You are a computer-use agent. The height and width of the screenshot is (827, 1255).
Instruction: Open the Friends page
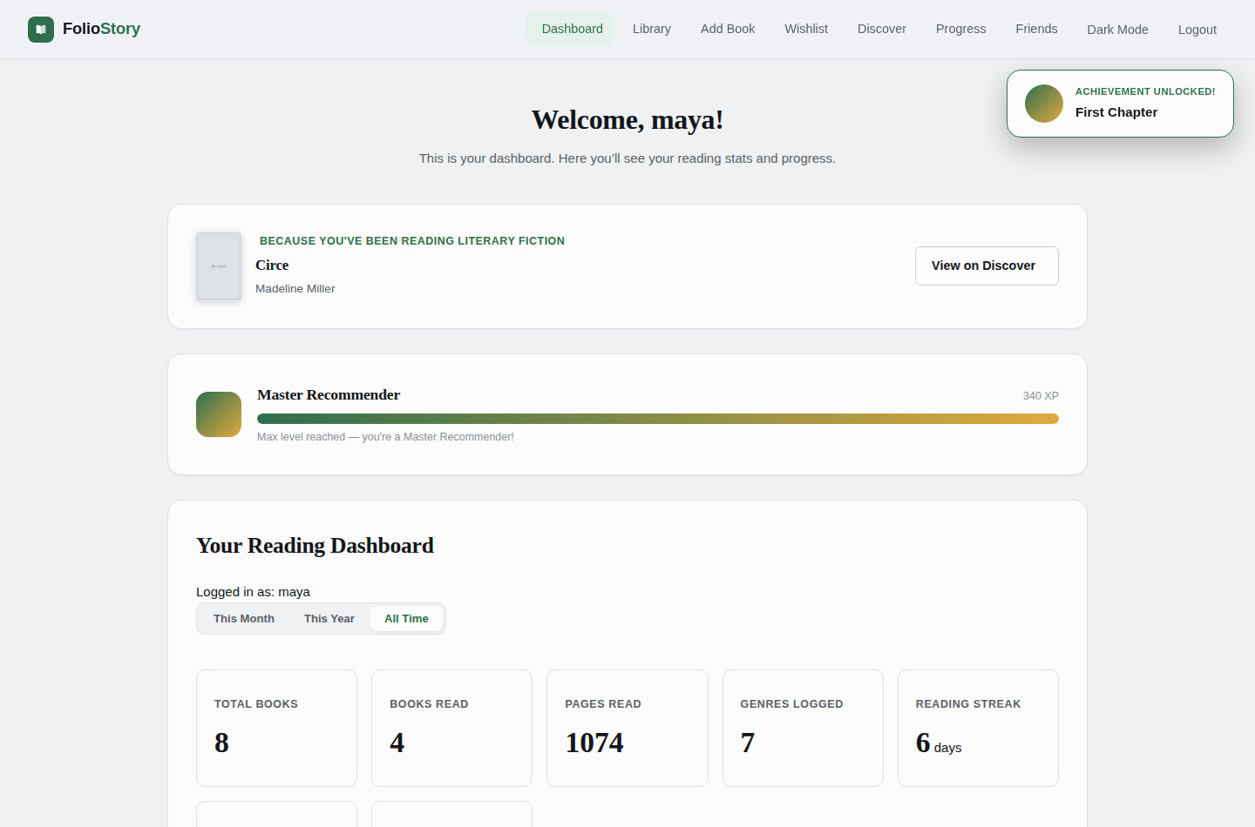(1036, 29)
